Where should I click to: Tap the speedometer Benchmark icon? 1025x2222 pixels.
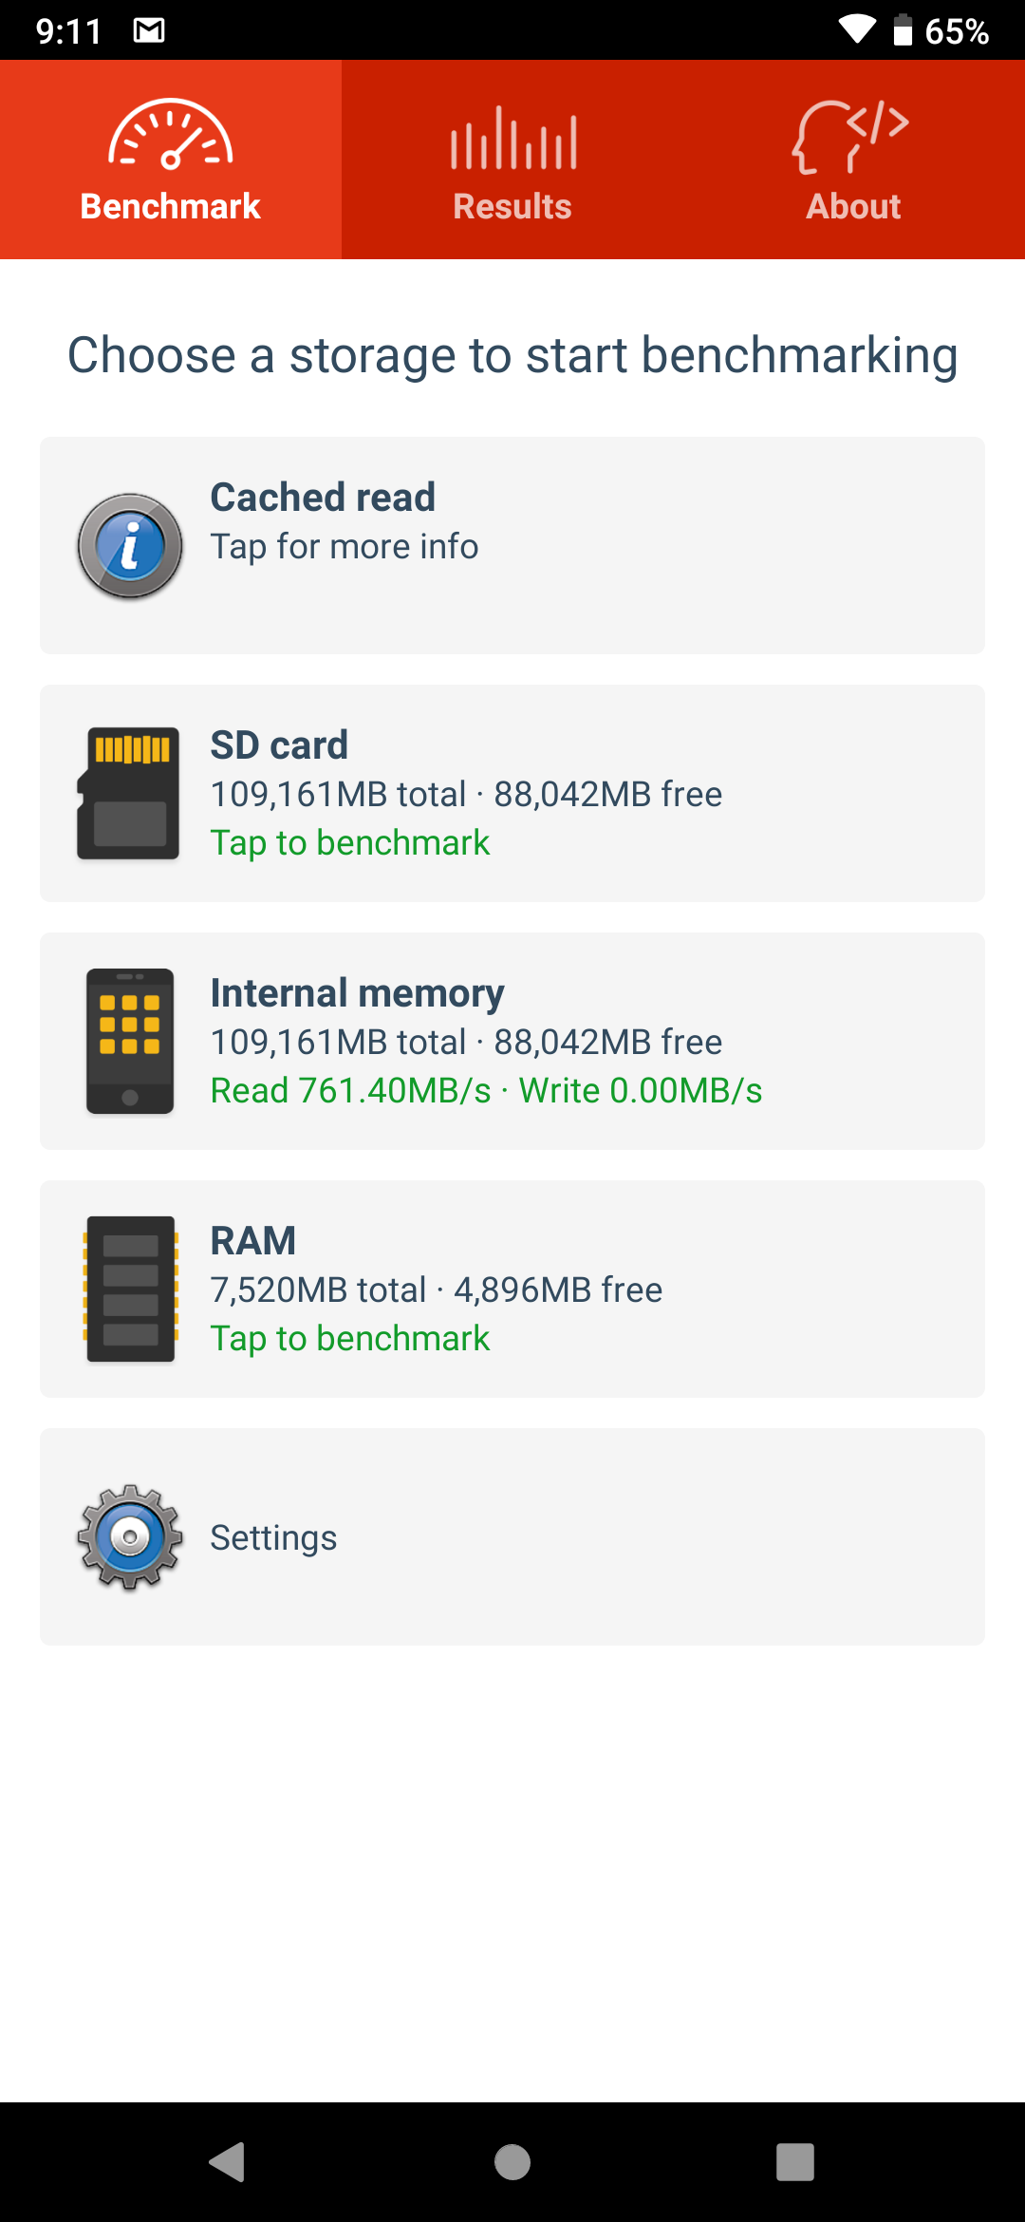(x=171, y=135)
